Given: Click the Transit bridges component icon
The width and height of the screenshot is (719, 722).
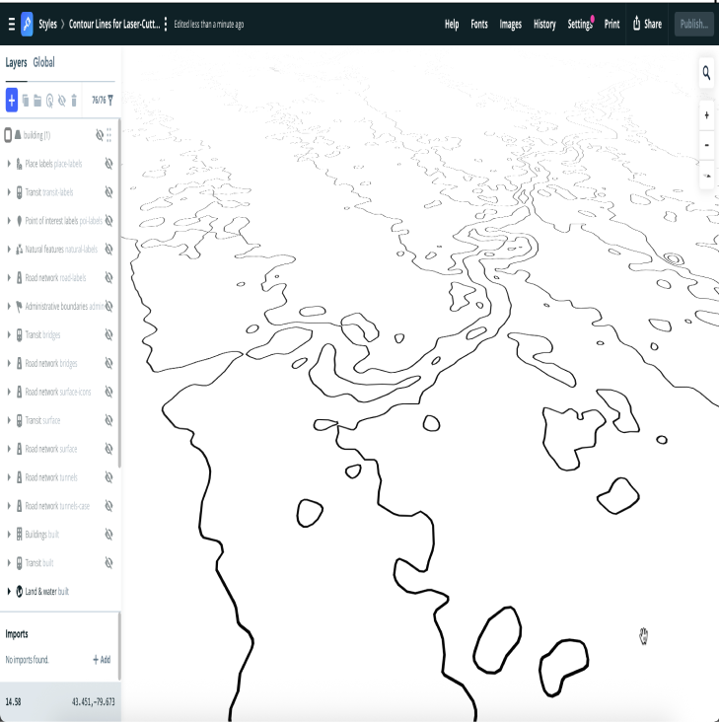Looking at the screenshot, I should 19,334.
